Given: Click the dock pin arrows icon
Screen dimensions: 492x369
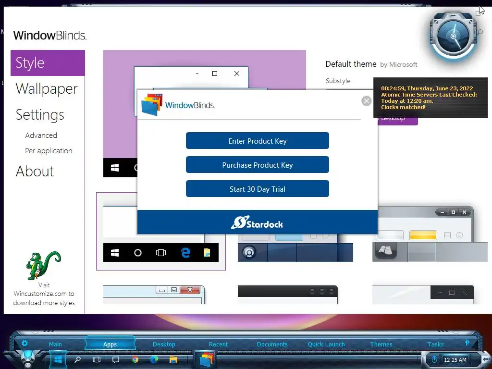Looking at the screenshot, I should (467, 343).
